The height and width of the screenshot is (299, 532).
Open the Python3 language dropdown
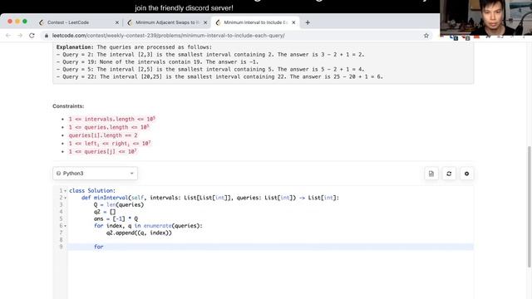click(95, 174)
